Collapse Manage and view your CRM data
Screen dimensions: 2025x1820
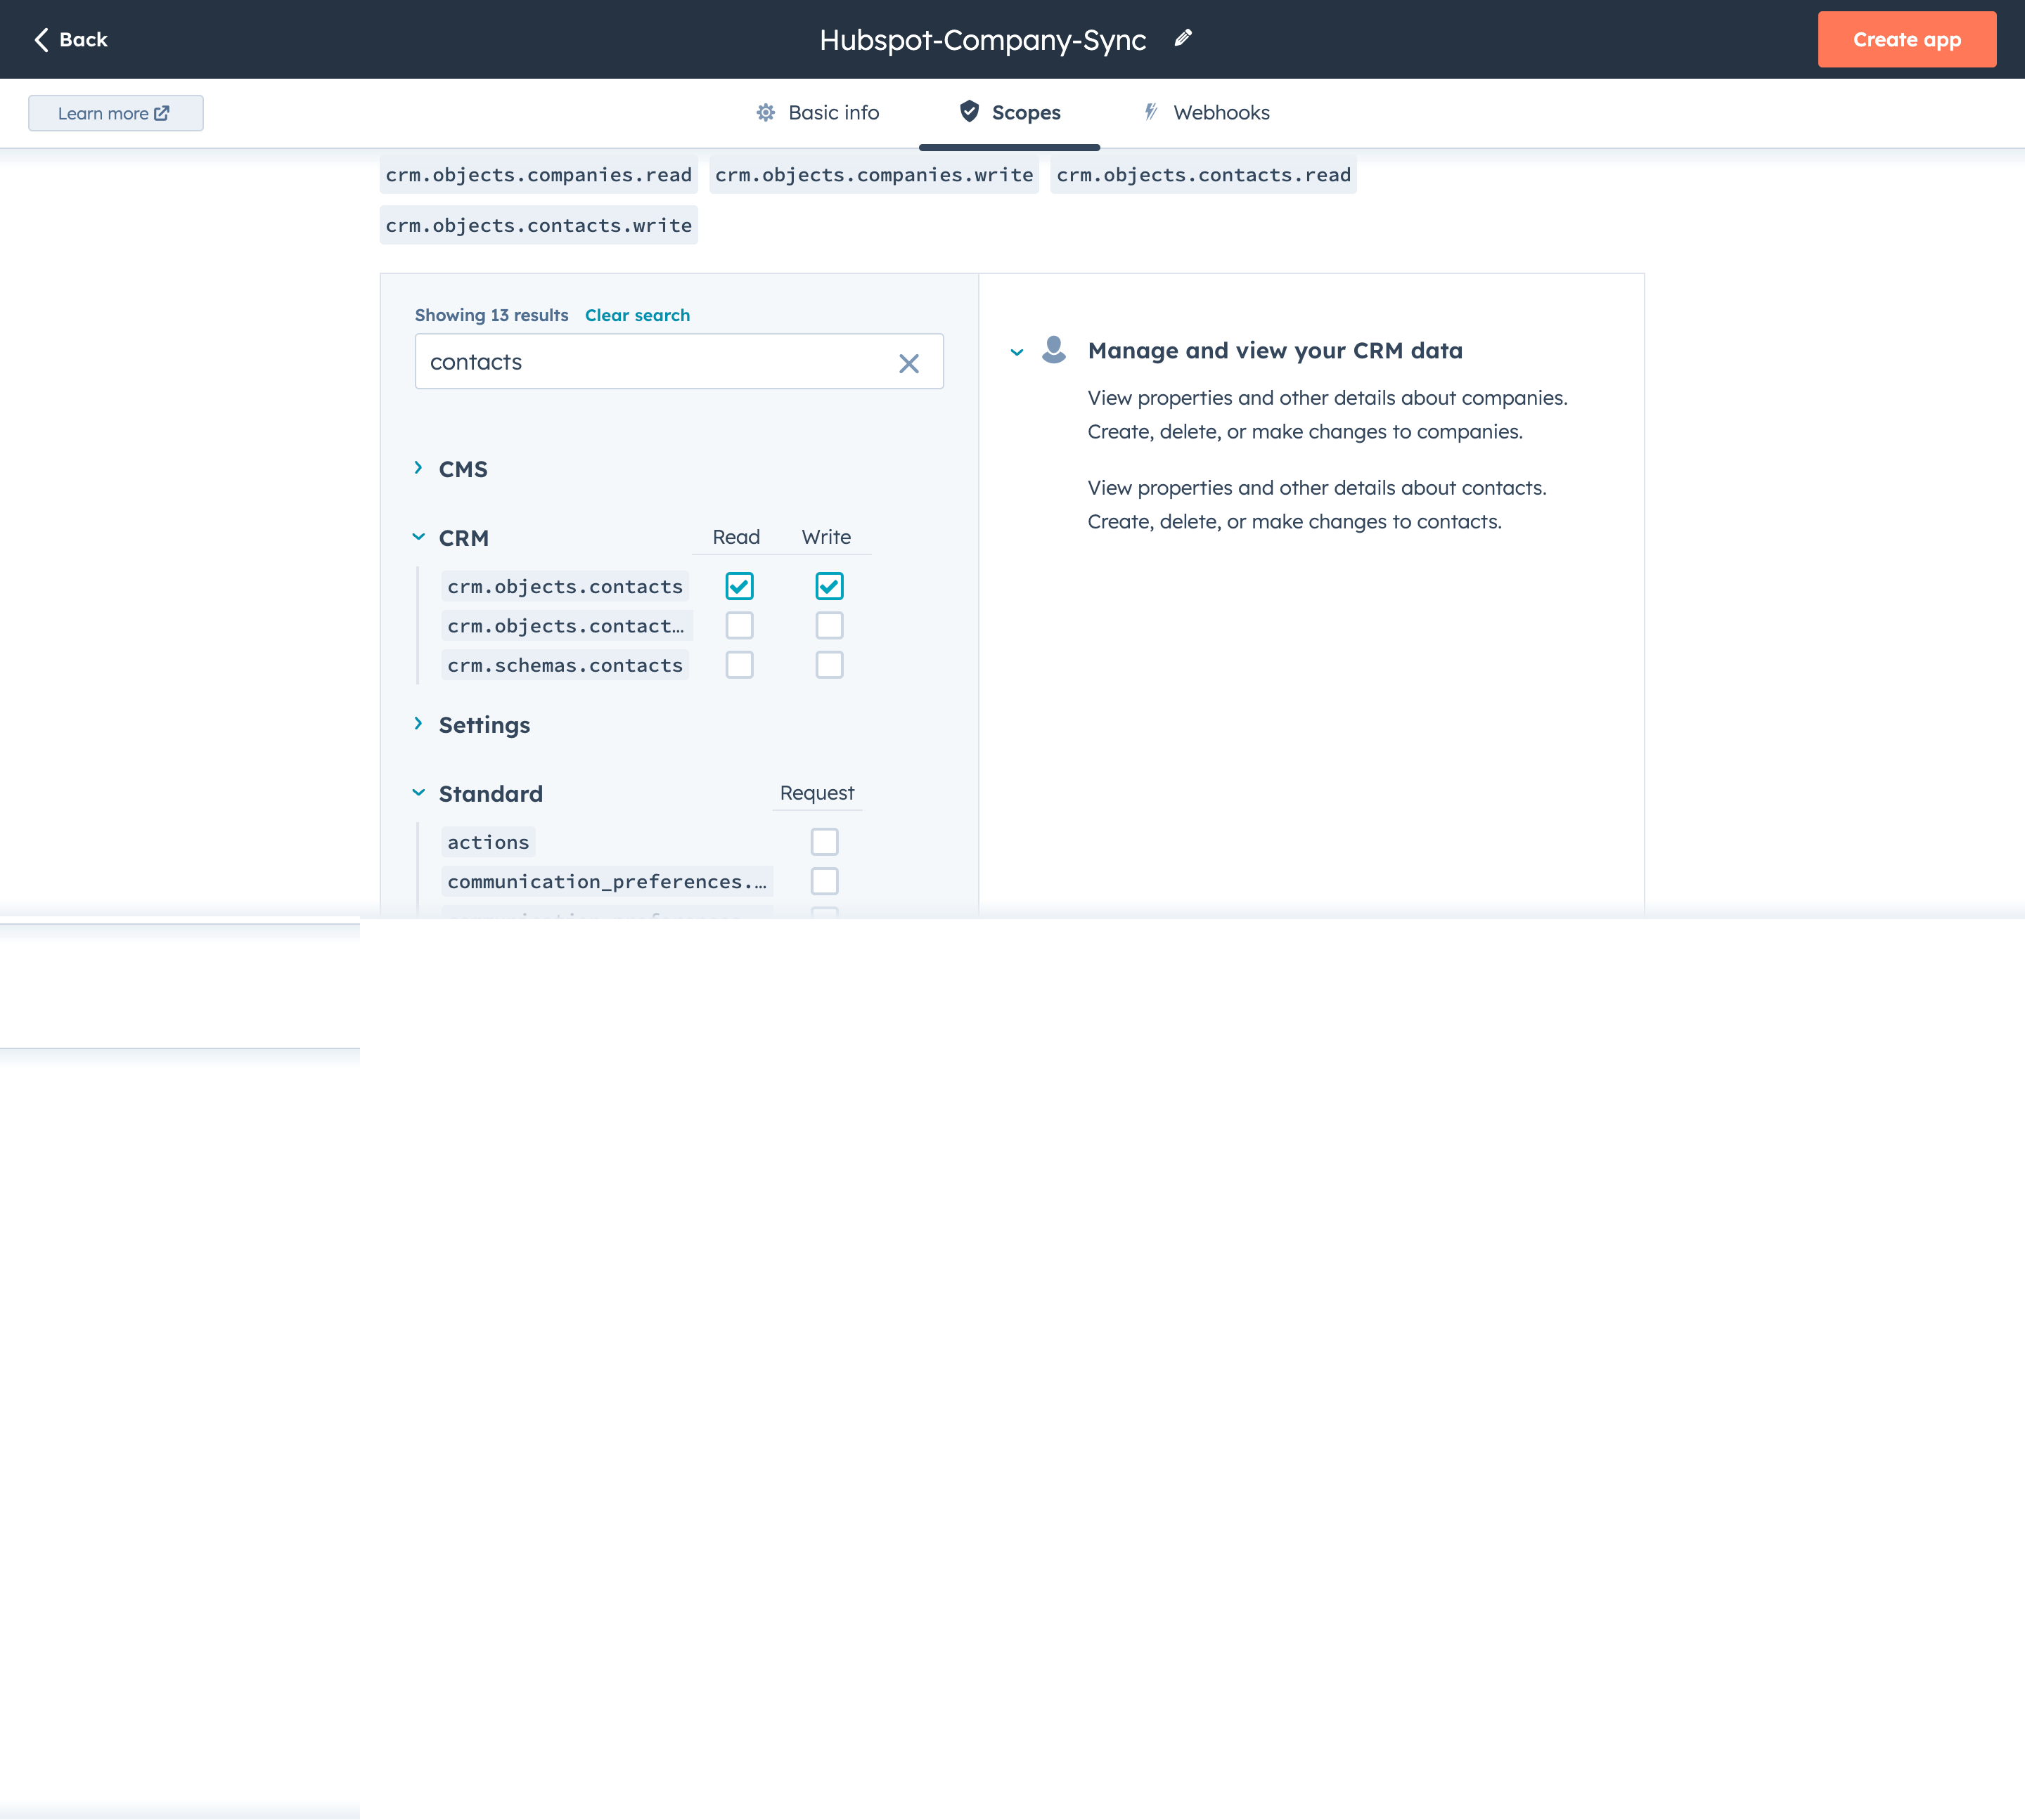[1017, 352]
